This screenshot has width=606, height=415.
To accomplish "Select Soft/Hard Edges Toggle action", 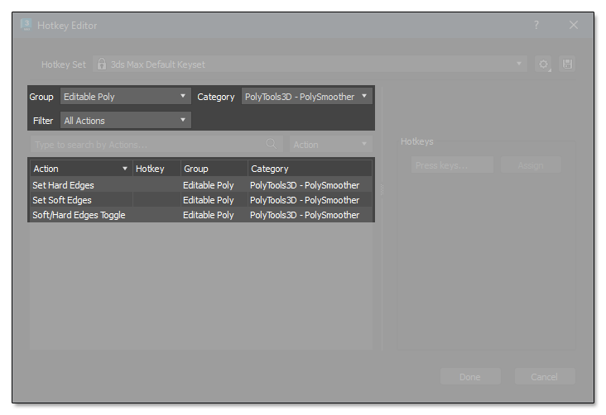I will pyautogui.click(x=80, y=215).
